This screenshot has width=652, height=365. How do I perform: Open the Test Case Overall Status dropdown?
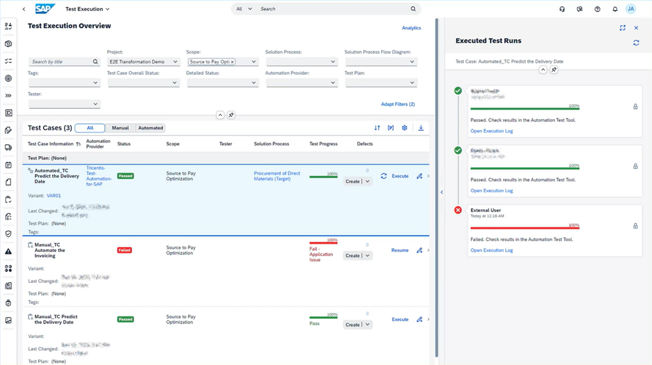pos(143,83)
